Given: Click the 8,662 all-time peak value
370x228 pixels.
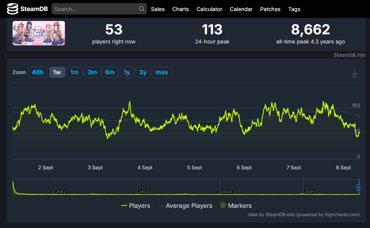Looking at the screenshot, I should pos(310,29).
